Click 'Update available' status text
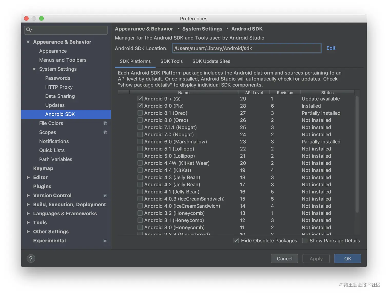Screen dimensions: 388x295 coord(321,99)
